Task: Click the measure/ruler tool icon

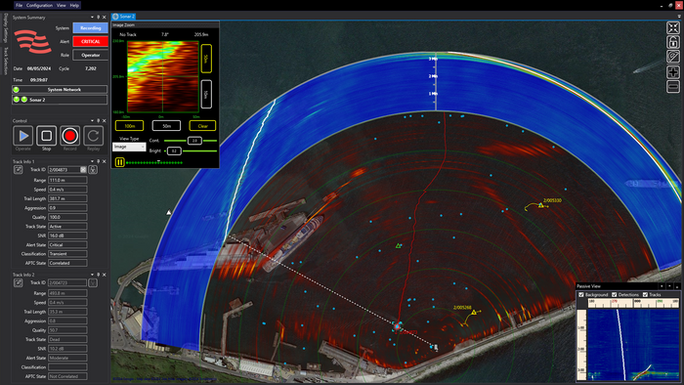Action: [673, 57]
